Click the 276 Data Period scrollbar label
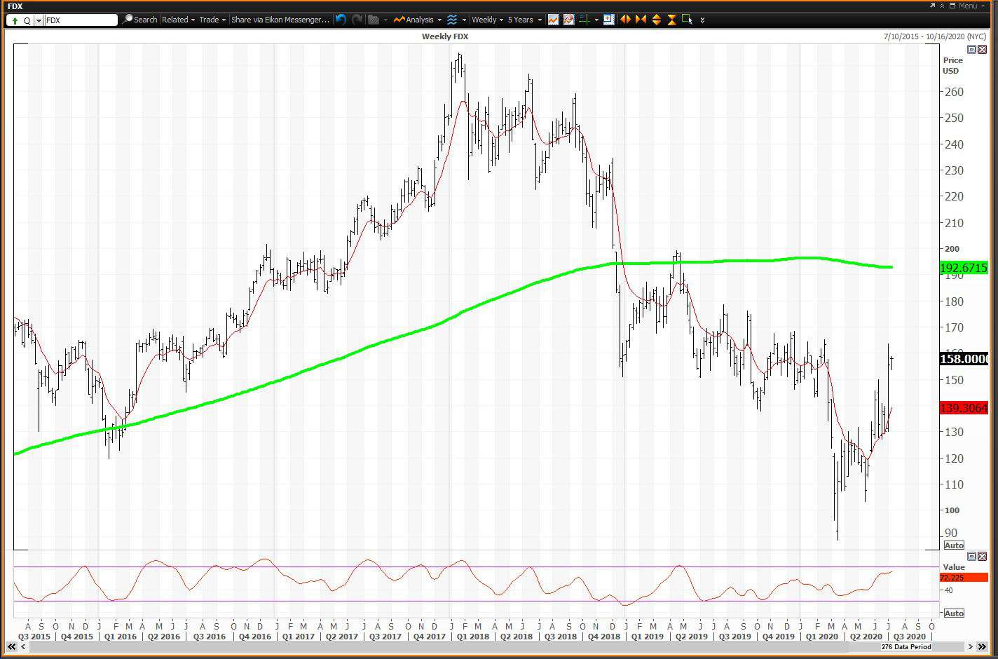 [906, 647]
